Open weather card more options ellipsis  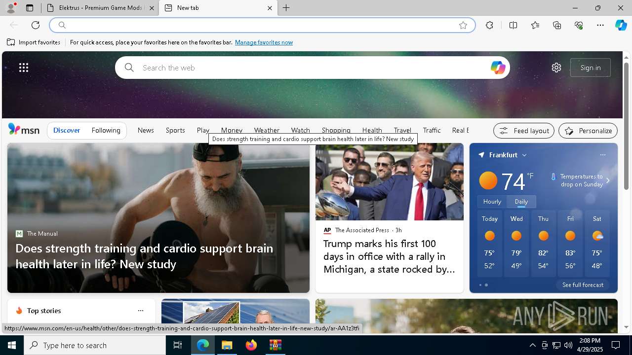click(x=602, y=155)
